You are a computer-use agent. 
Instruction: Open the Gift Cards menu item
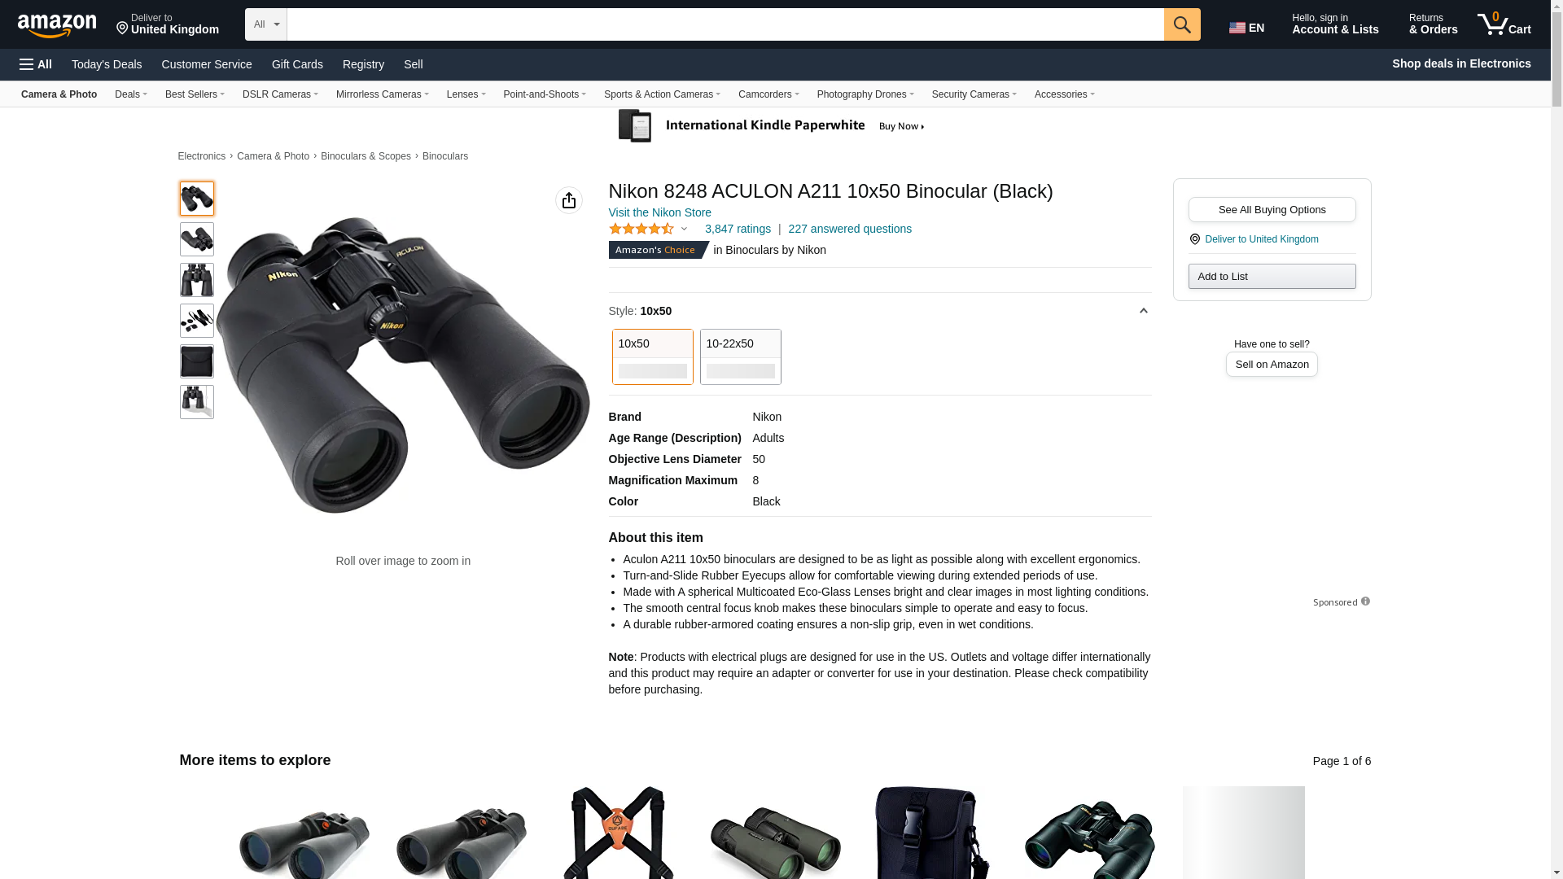(297, 64)
